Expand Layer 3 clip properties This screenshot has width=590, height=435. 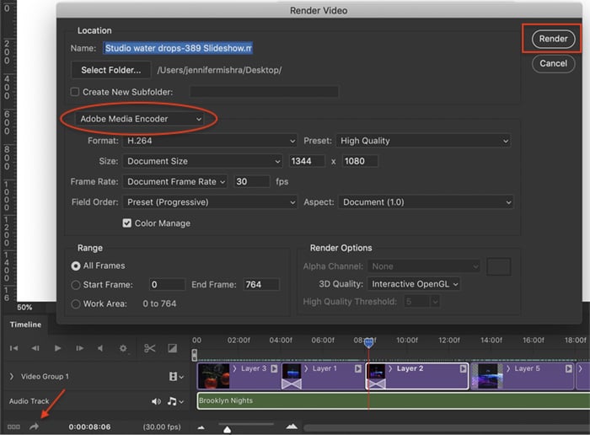click(x=234, y=368)
